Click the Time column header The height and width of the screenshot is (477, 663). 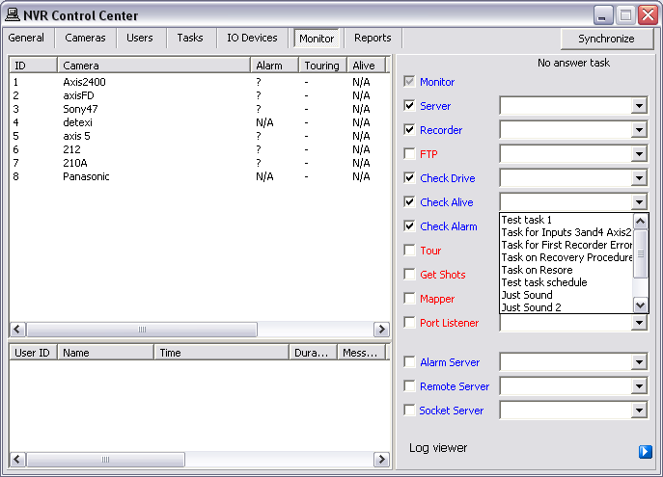point(222,353)
